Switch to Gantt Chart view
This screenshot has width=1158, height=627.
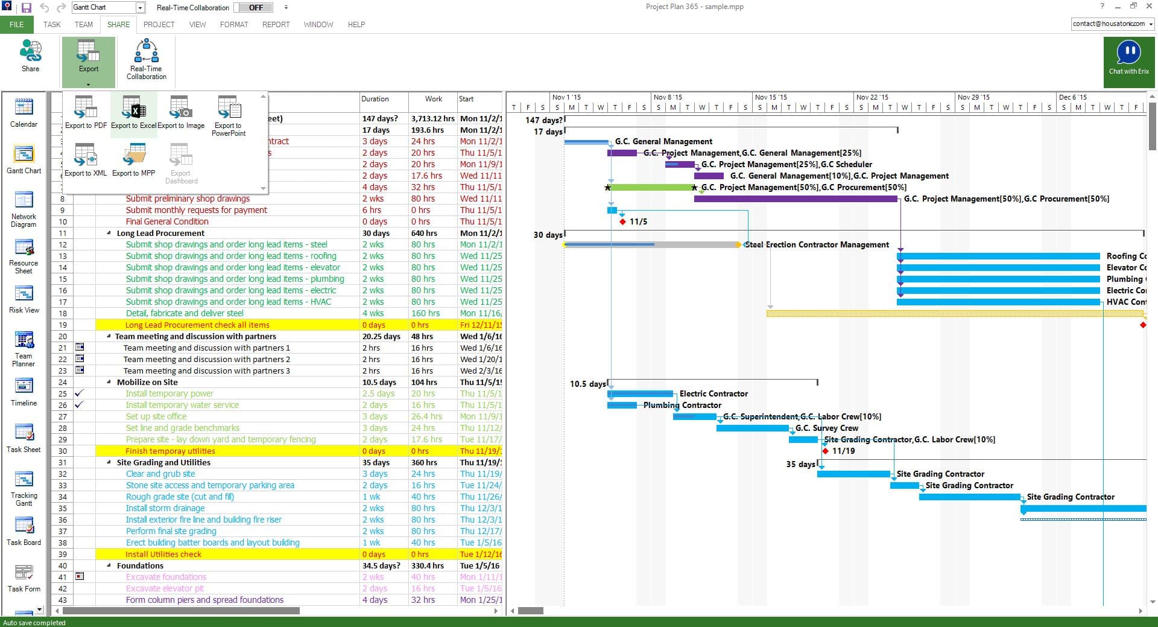point(24,159)
